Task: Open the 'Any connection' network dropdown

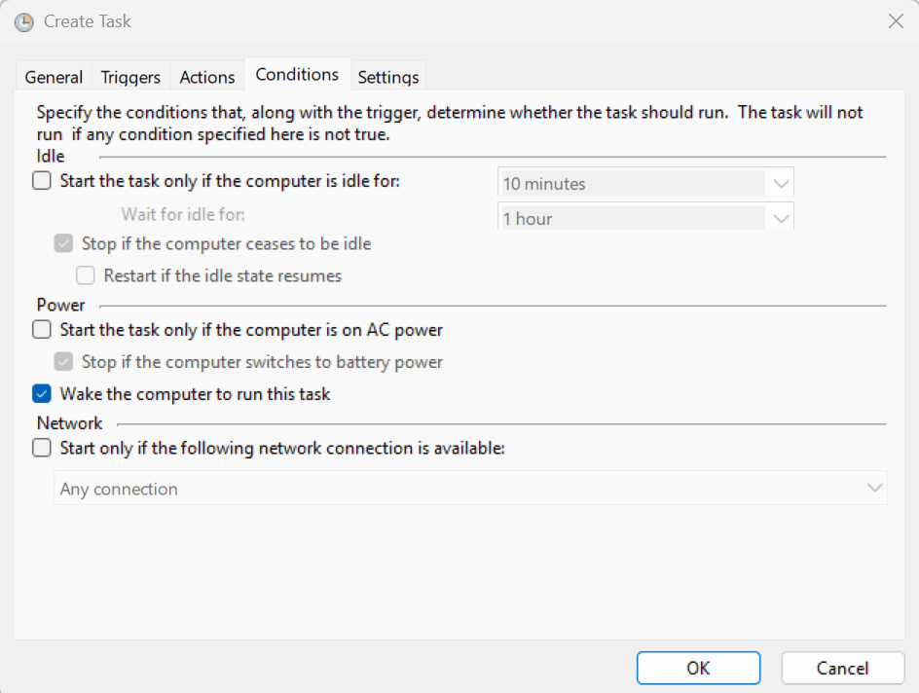Action: [x=874, y=488]
